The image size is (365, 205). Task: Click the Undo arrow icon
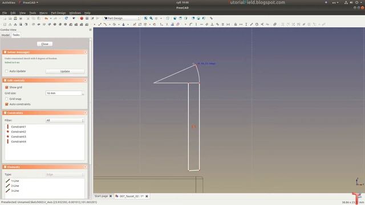coord(46,18)
